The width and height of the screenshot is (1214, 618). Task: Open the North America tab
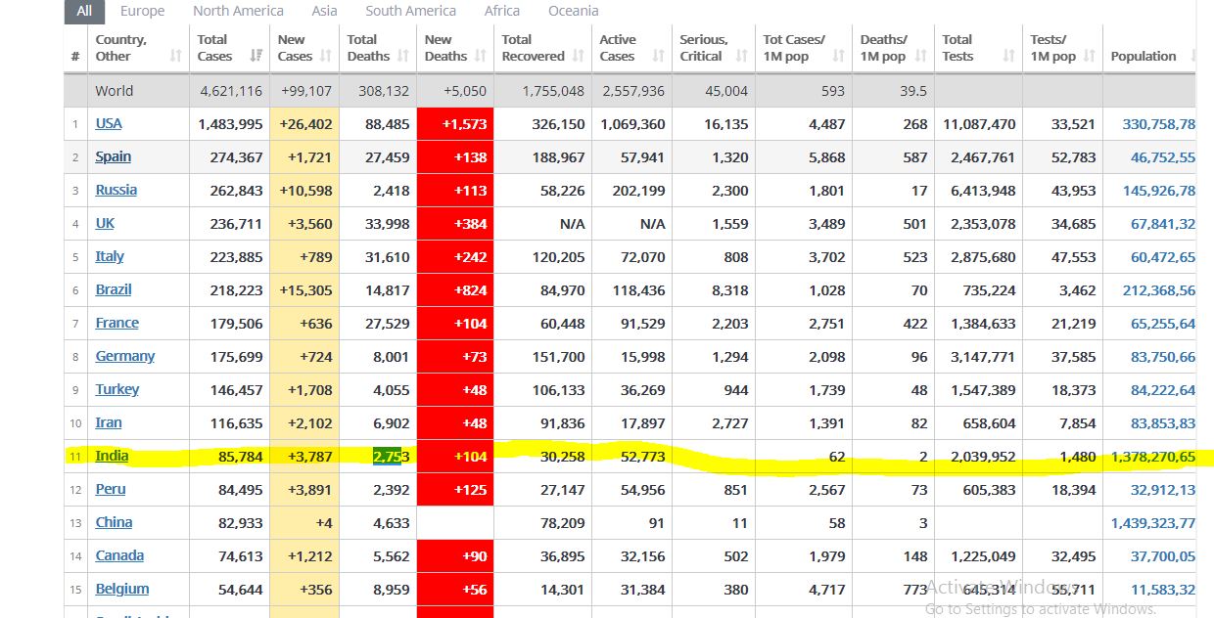238,11
